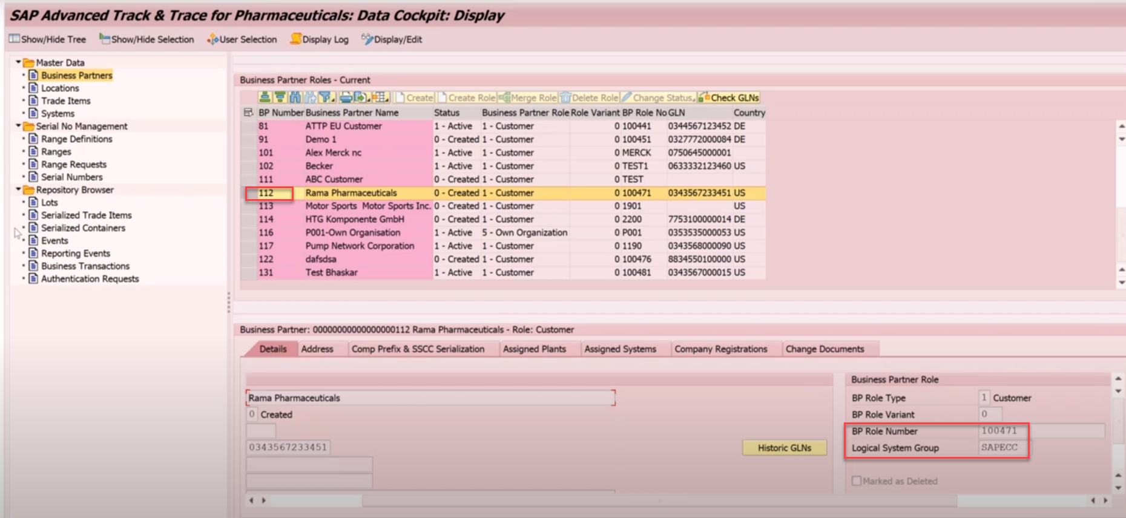1126x518 pixels.
Task: Collapse the Master Data folder
Action: (x=18, y=62)
